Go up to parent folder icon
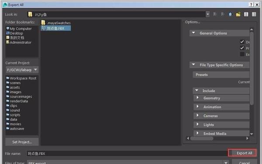The width and height of the screenshot is (262, 164). coord(230,14)
